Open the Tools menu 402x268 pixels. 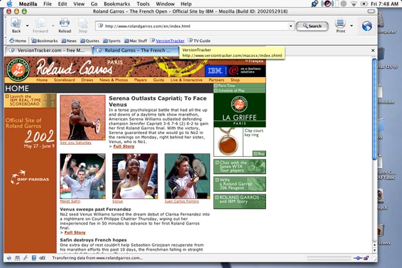click(x=143, y=4)
